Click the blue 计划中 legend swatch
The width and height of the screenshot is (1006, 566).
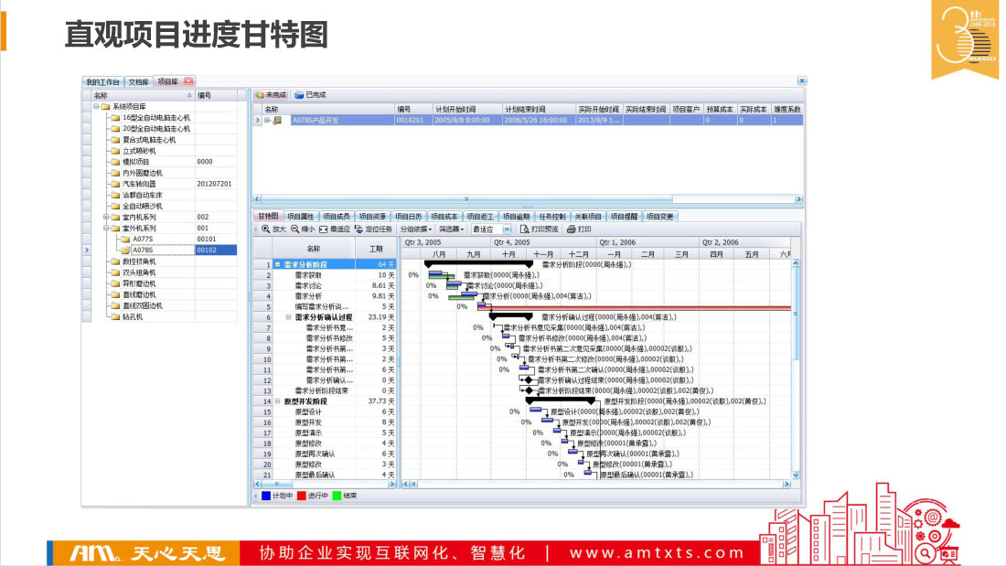pyautogui.click(x=265, y=496)
